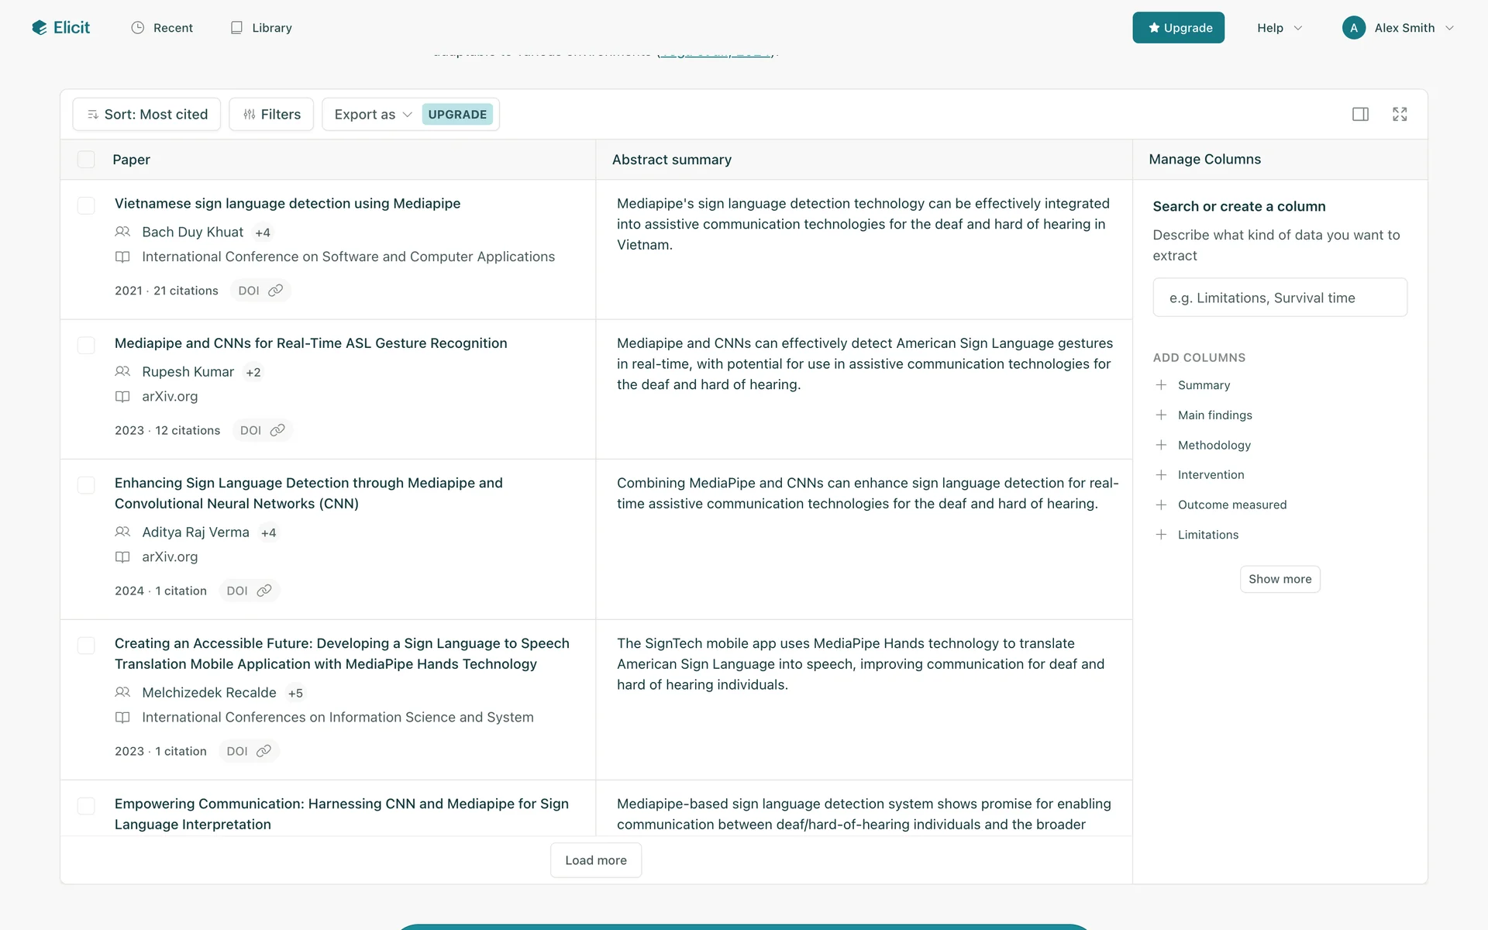
Task: Click the Alex Smith avatar icon
Action: [1353, 28]
